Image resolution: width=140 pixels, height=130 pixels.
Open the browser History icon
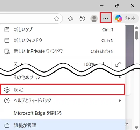click(82, 19)
